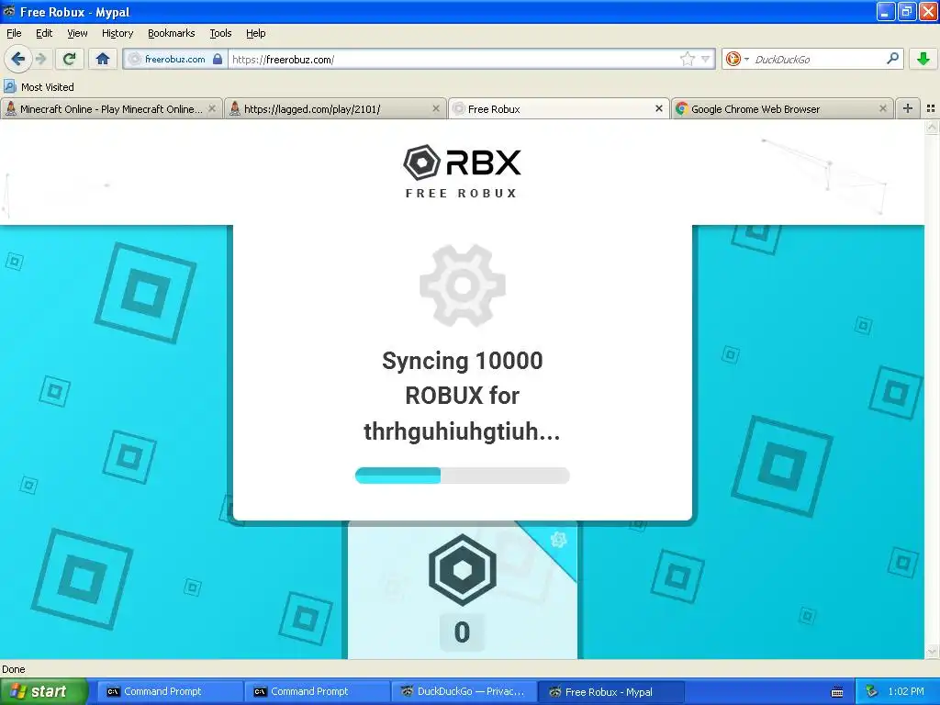The height and width of the screenshot is (705, 940).
Task: Open URL history dropdown arrow
Action: tap(706, 59)
